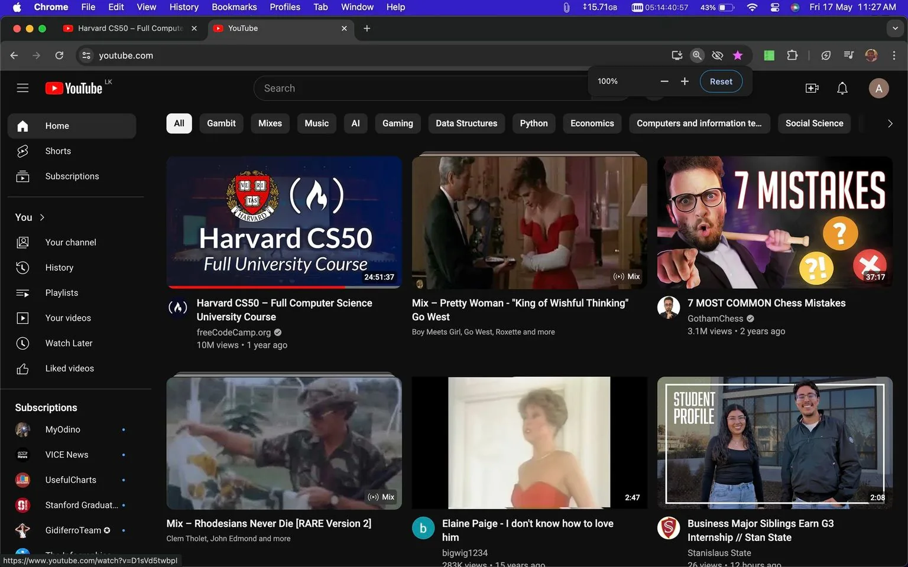Image resolution: width=908 pixels, height=567 pixels.
Task: Toggle the hide-eye extension icon in toolbar
Action: 717,55
